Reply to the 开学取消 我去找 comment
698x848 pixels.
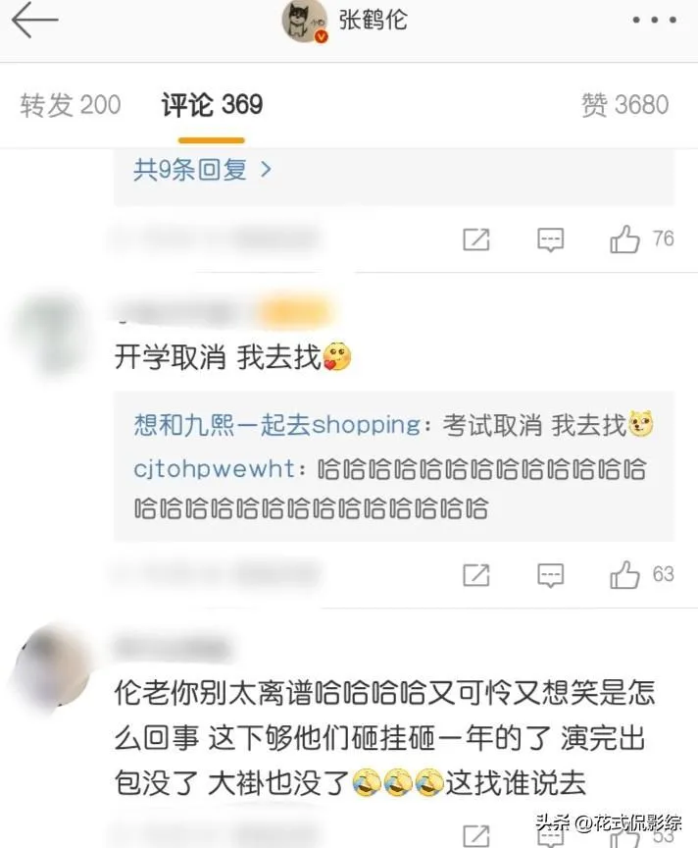(550, 575)
